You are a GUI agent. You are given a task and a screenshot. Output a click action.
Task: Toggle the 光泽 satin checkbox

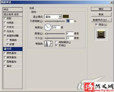point(5,49)
